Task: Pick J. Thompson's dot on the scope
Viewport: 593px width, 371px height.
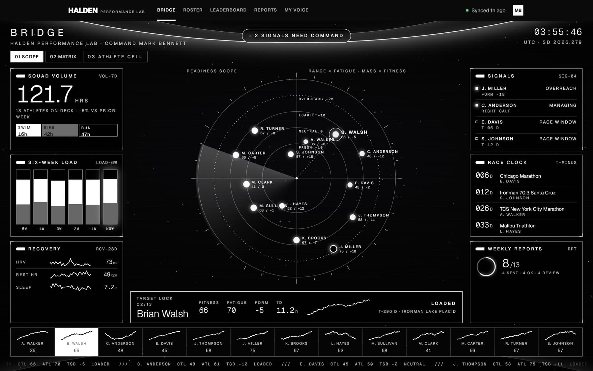Action: pos(353,217)
